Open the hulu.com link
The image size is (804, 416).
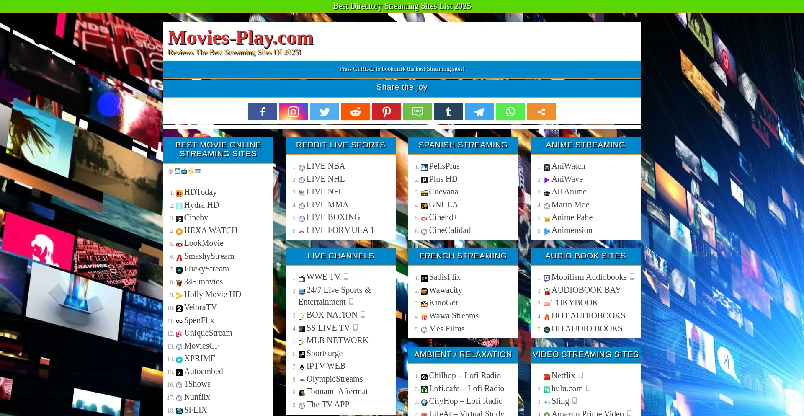coord(567,389)
